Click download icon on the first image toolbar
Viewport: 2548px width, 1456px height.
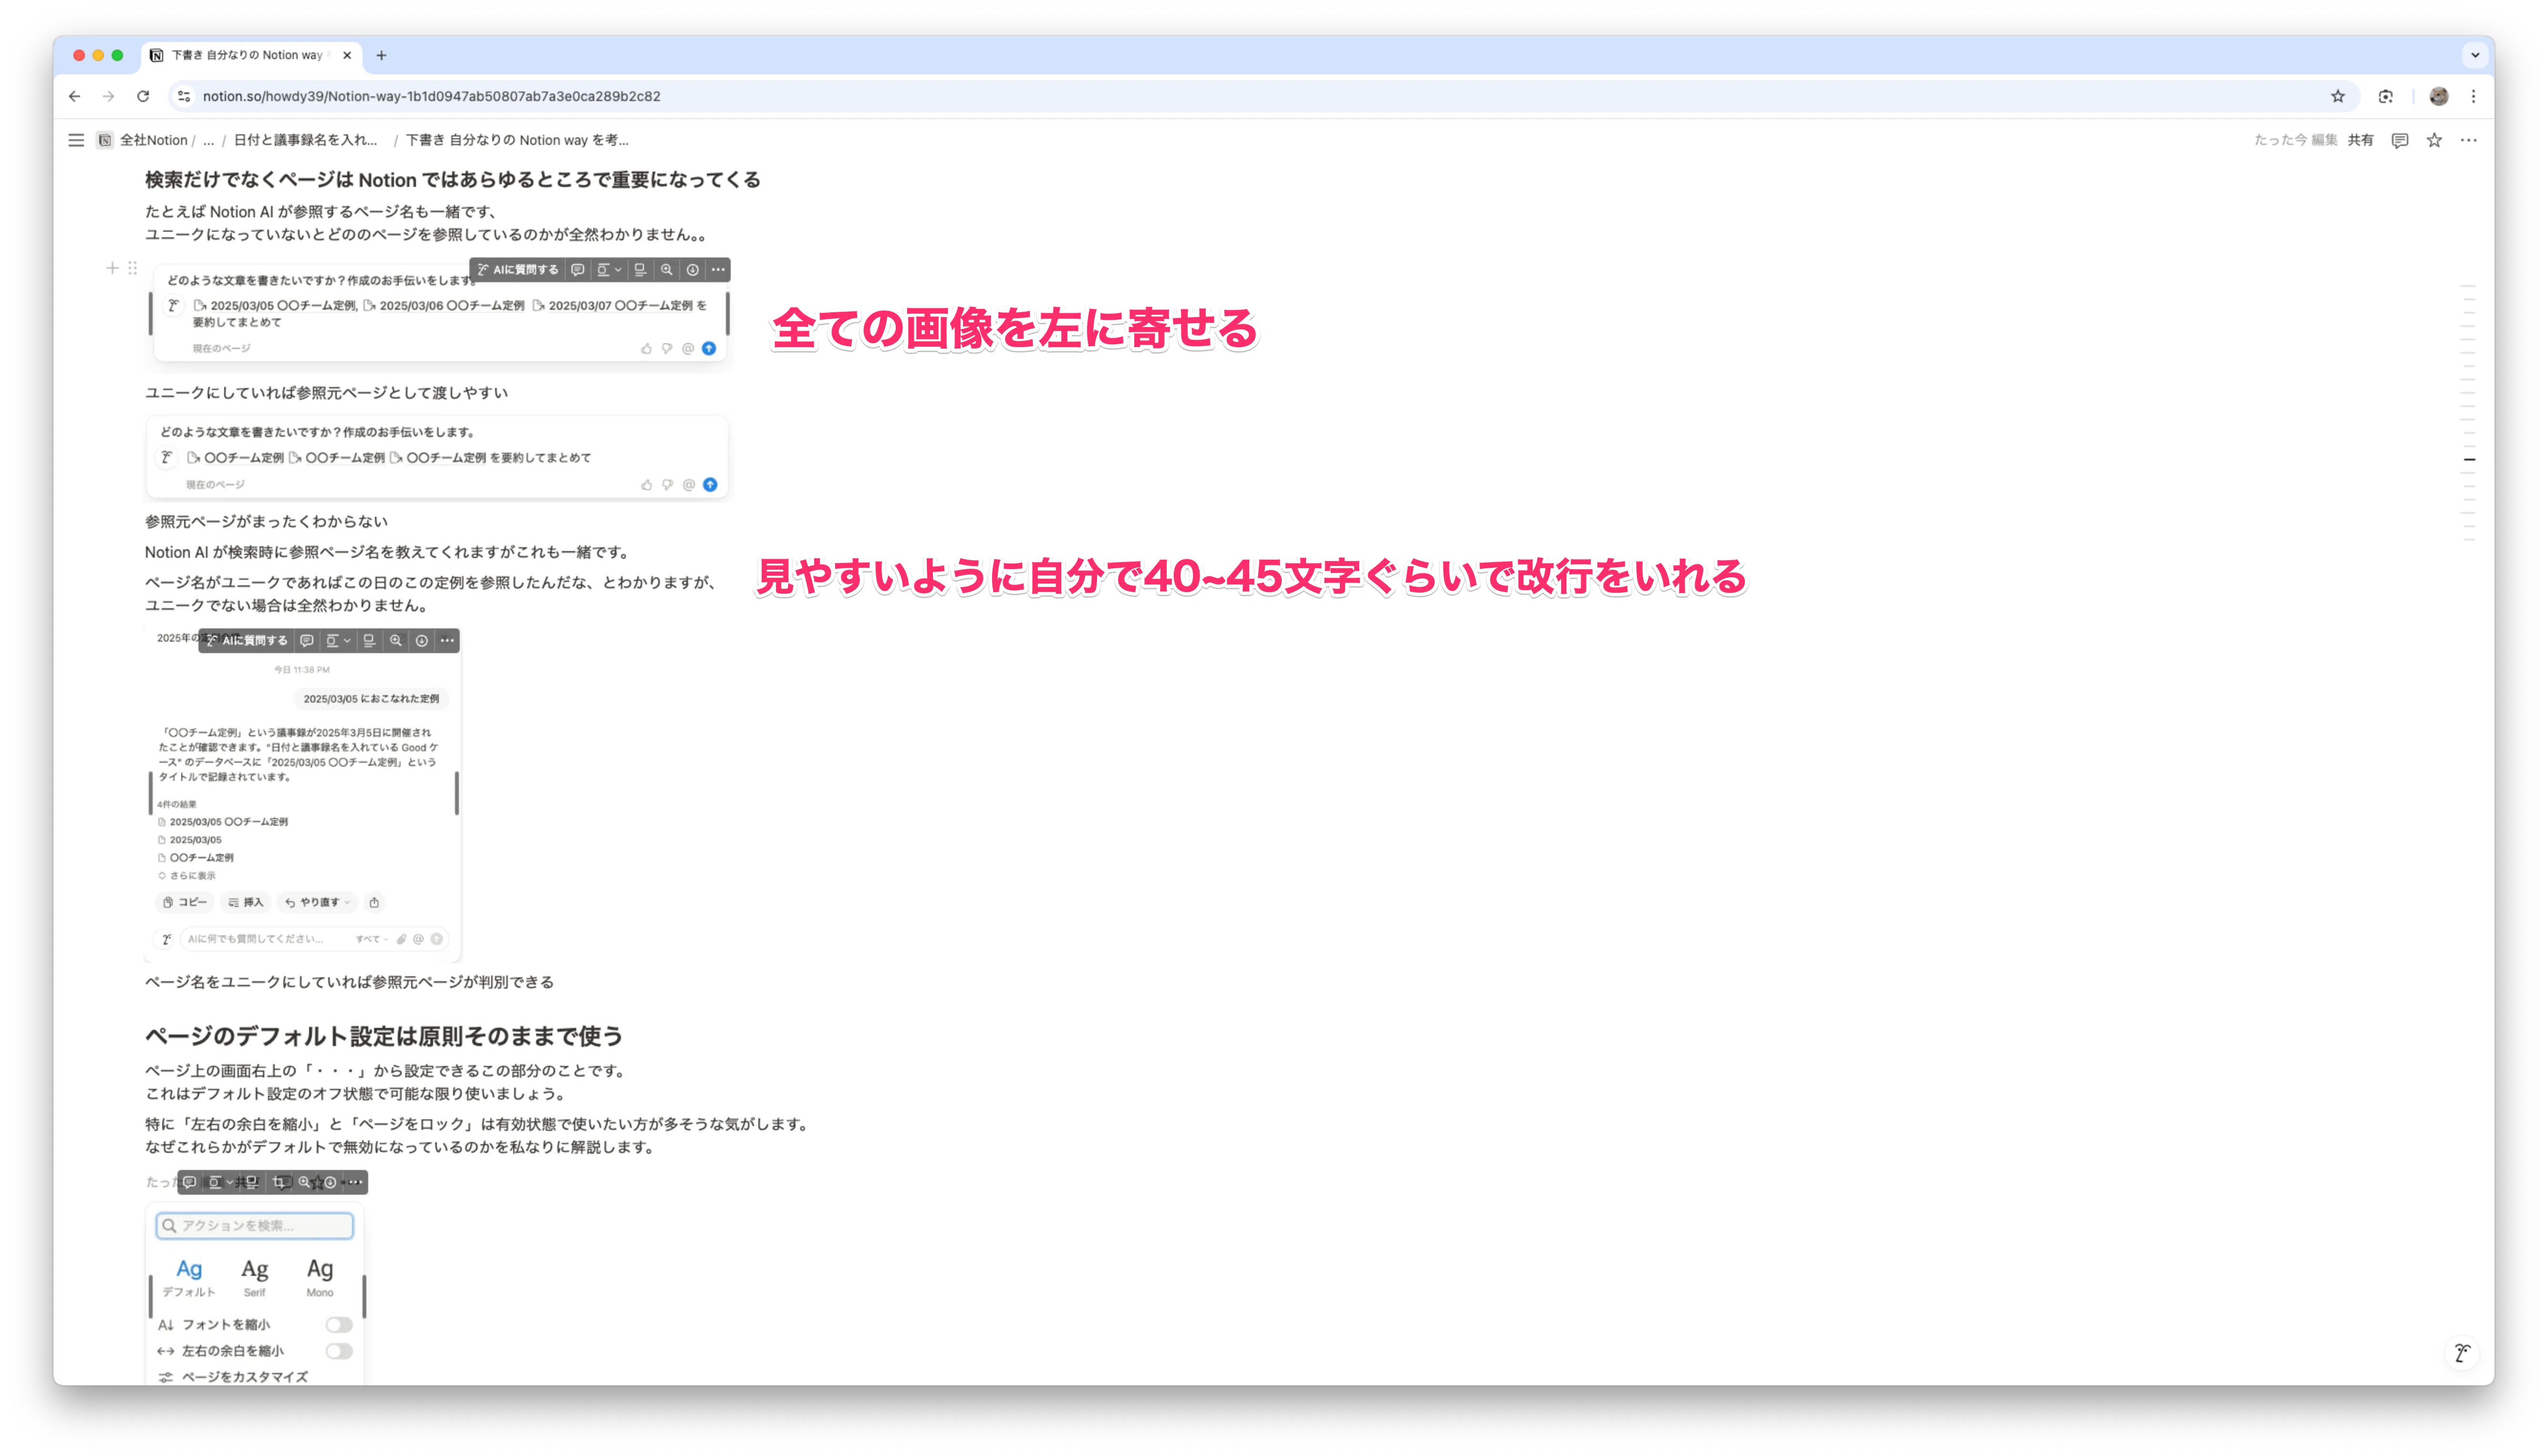692,270
